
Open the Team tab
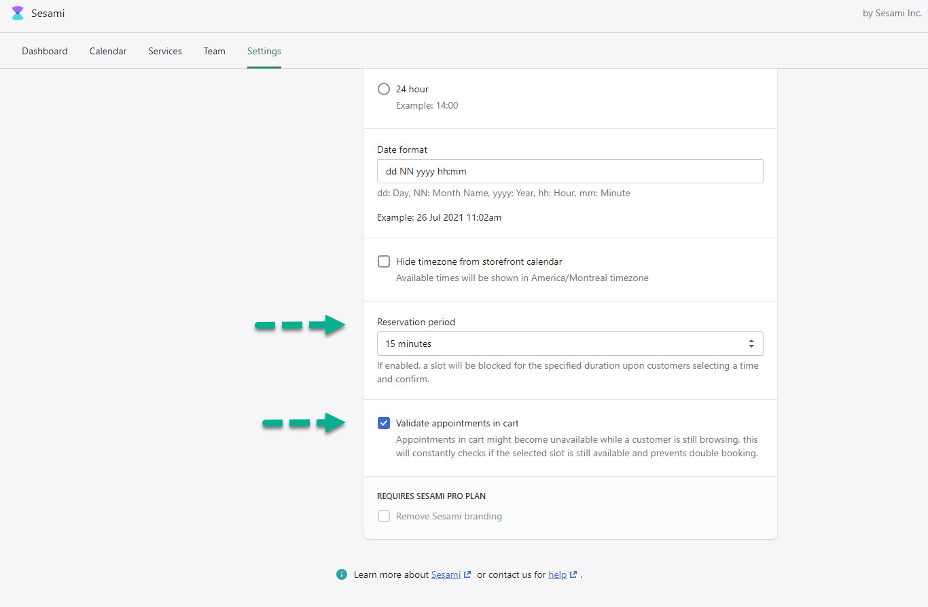tap(215, 51)
